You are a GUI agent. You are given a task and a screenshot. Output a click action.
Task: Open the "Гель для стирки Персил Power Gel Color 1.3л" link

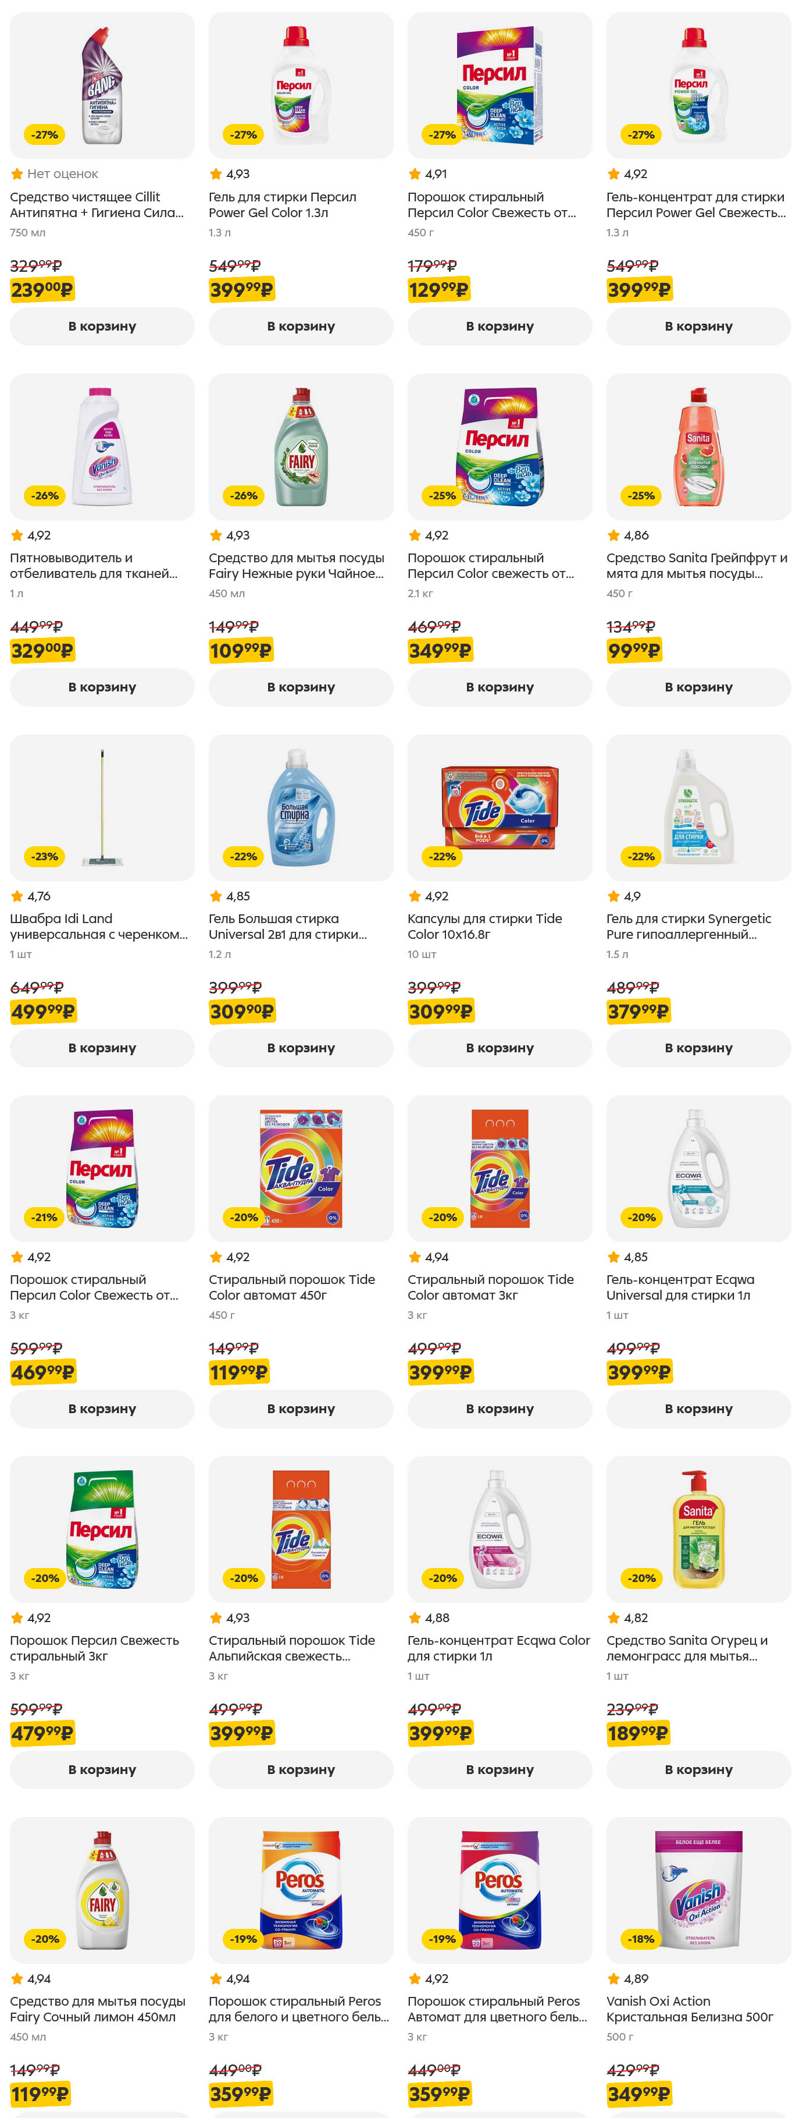click(282, 205)
